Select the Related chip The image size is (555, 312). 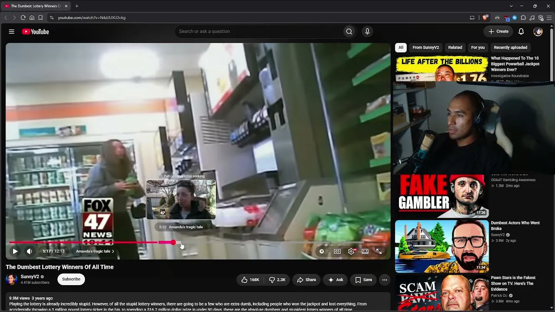(455, 48)
